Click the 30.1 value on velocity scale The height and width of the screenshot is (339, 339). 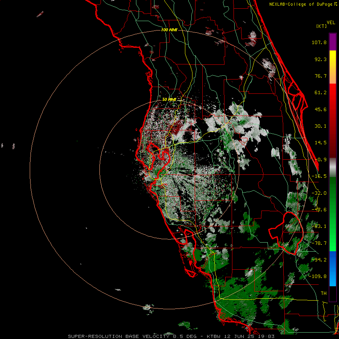point(321,126)
